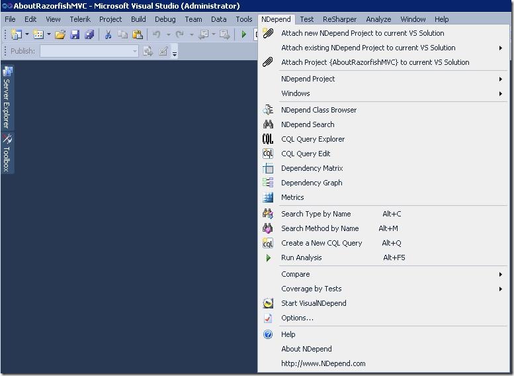Open the Toolbox side panel
Screen dimensions: 514x376
point(7,152)
